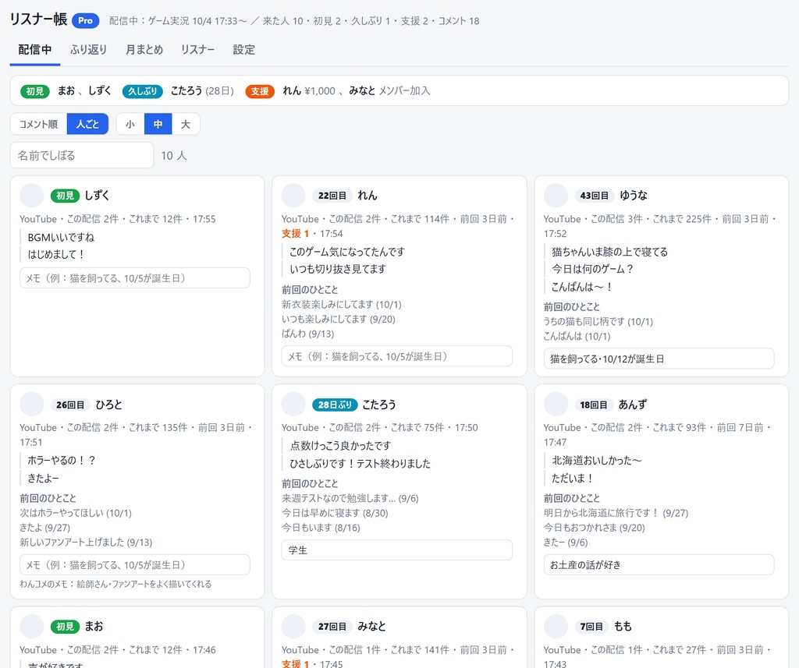The height and width of the screenshot is (668, 799).
Task: Click the comment ホラーやるの！？
Action: coord(61,460)
